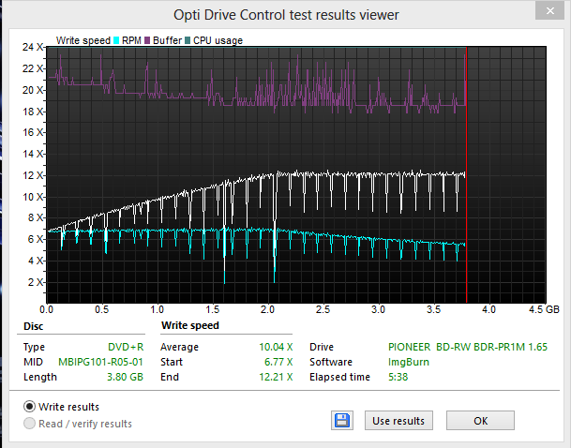Click the Average speed value 10.04 X
Viewport: 571px width, 448px height.
276,347
